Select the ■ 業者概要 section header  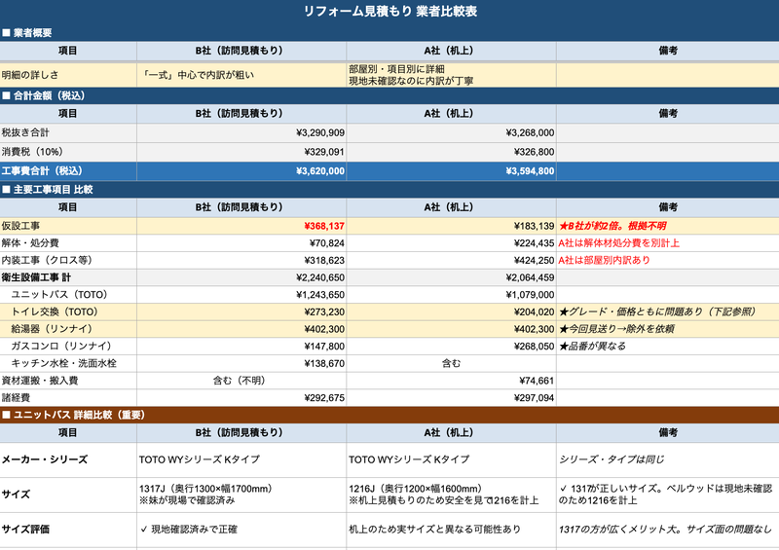point(41,33)
